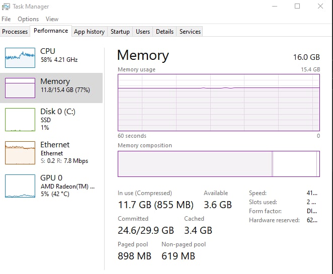The image size is (333, 274).
Task: Open the Disk 0 (C:) performance graph
Action: click(20, 120)
